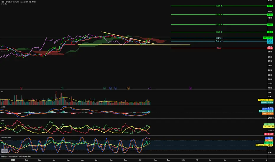Click the Ichimoku indicator legend
This screenshot has width=275, height=162.
pyautogui.click(x=4, y=4)
